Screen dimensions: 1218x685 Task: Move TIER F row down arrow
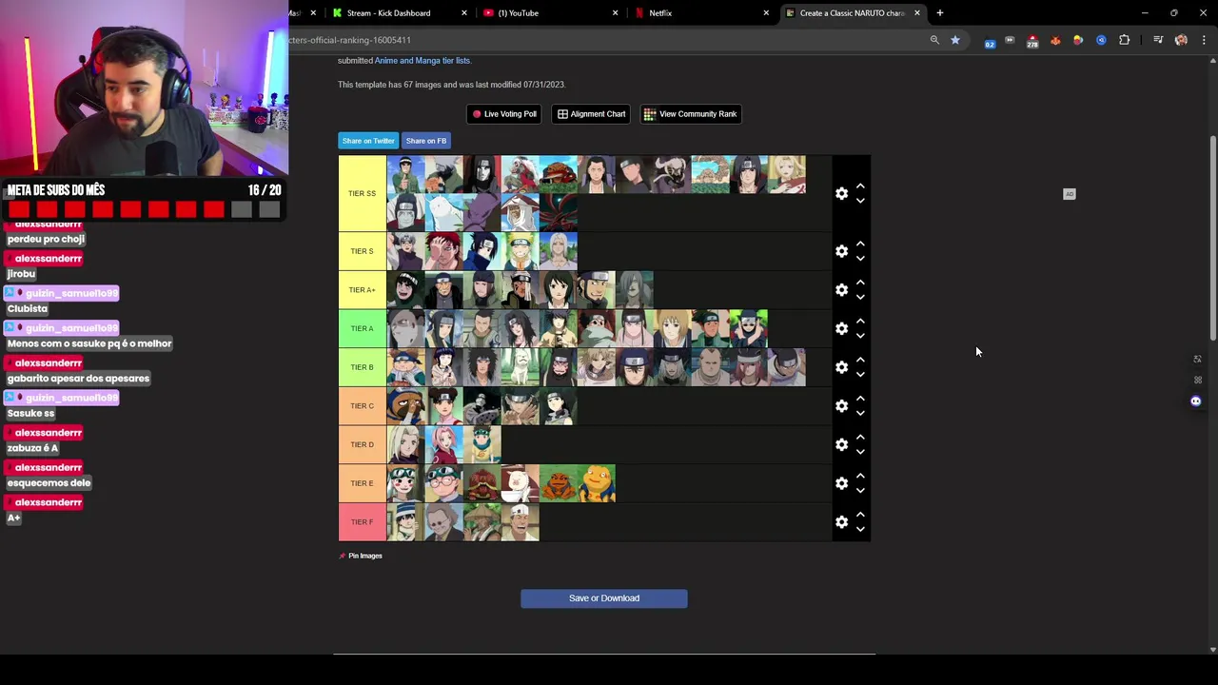coord(860,529)
